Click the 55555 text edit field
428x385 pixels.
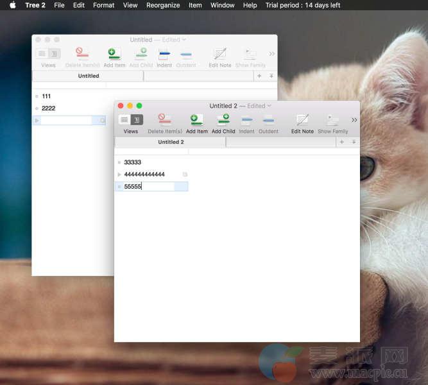point(151,187)
